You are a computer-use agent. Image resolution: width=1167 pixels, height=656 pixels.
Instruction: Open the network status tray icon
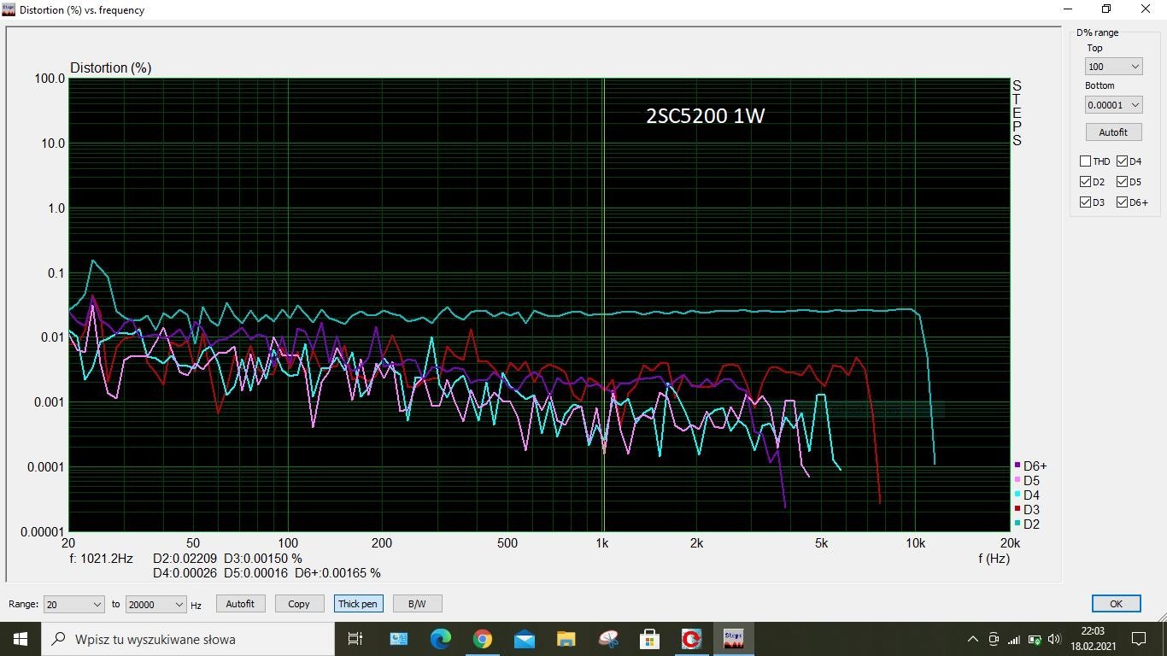click(1014, 639)
